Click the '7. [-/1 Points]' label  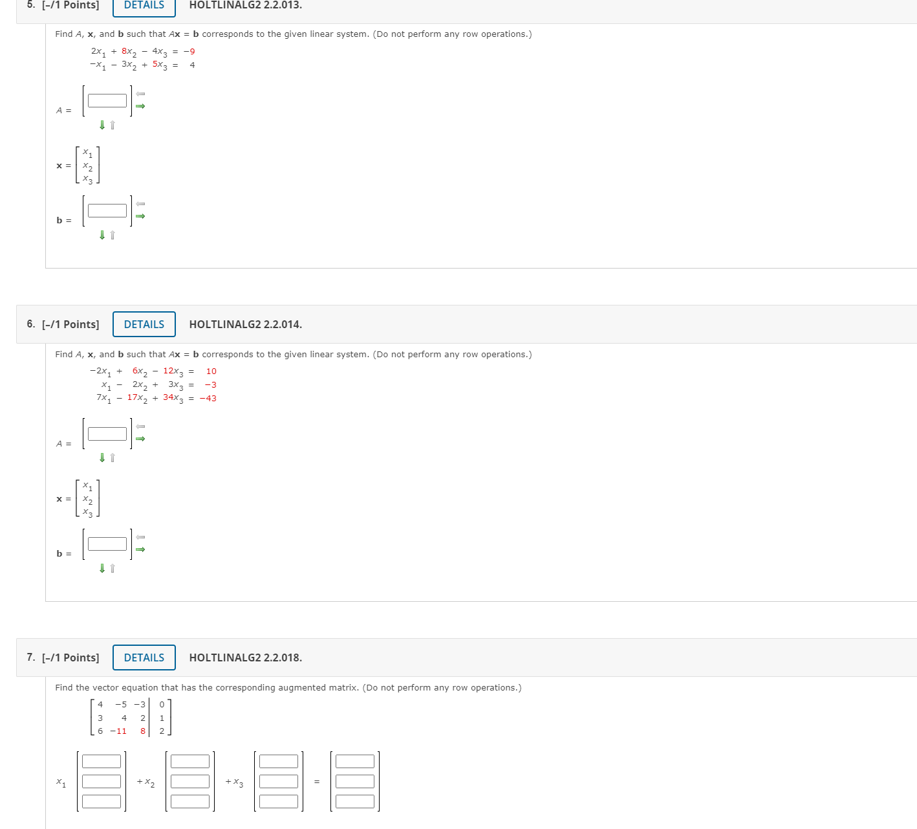pyautogui.click(x=63, y=658)
